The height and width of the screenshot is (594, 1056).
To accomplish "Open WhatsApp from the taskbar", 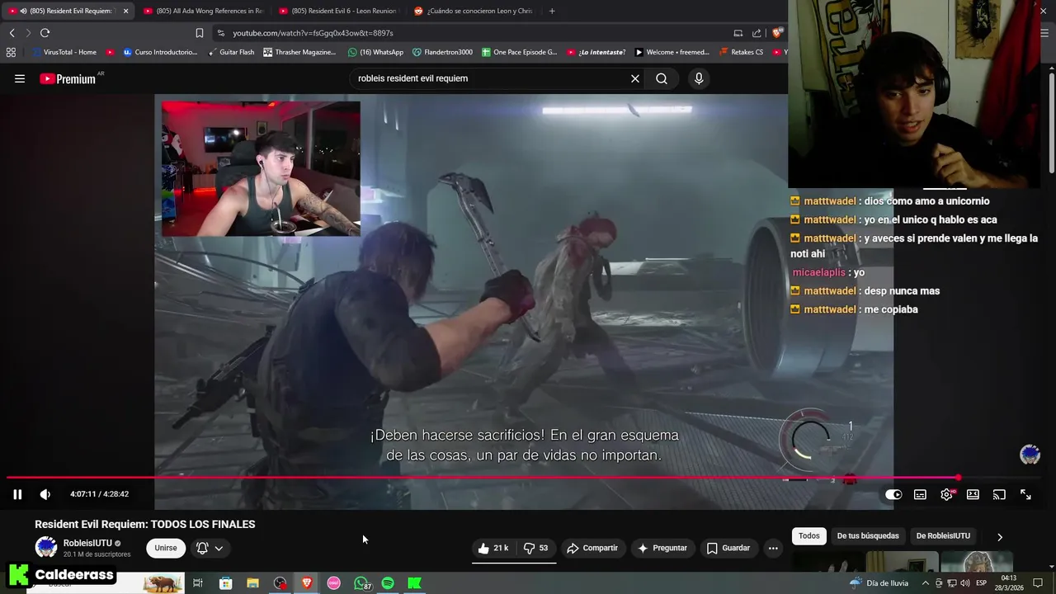I will coord(361,583).
